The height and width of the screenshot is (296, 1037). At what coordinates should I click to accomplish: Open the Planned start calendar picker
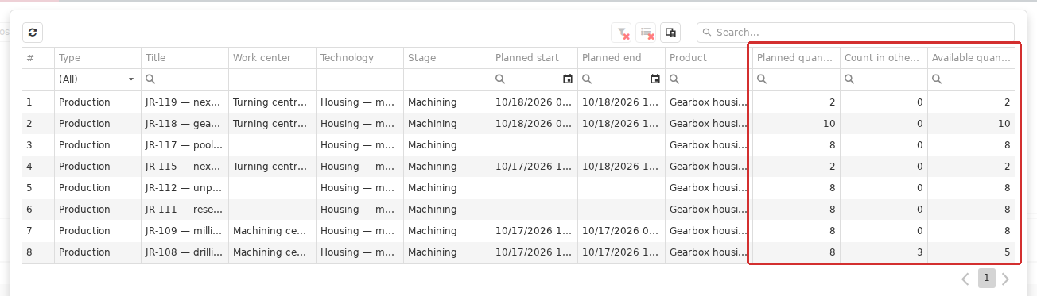tap(568, 79)
